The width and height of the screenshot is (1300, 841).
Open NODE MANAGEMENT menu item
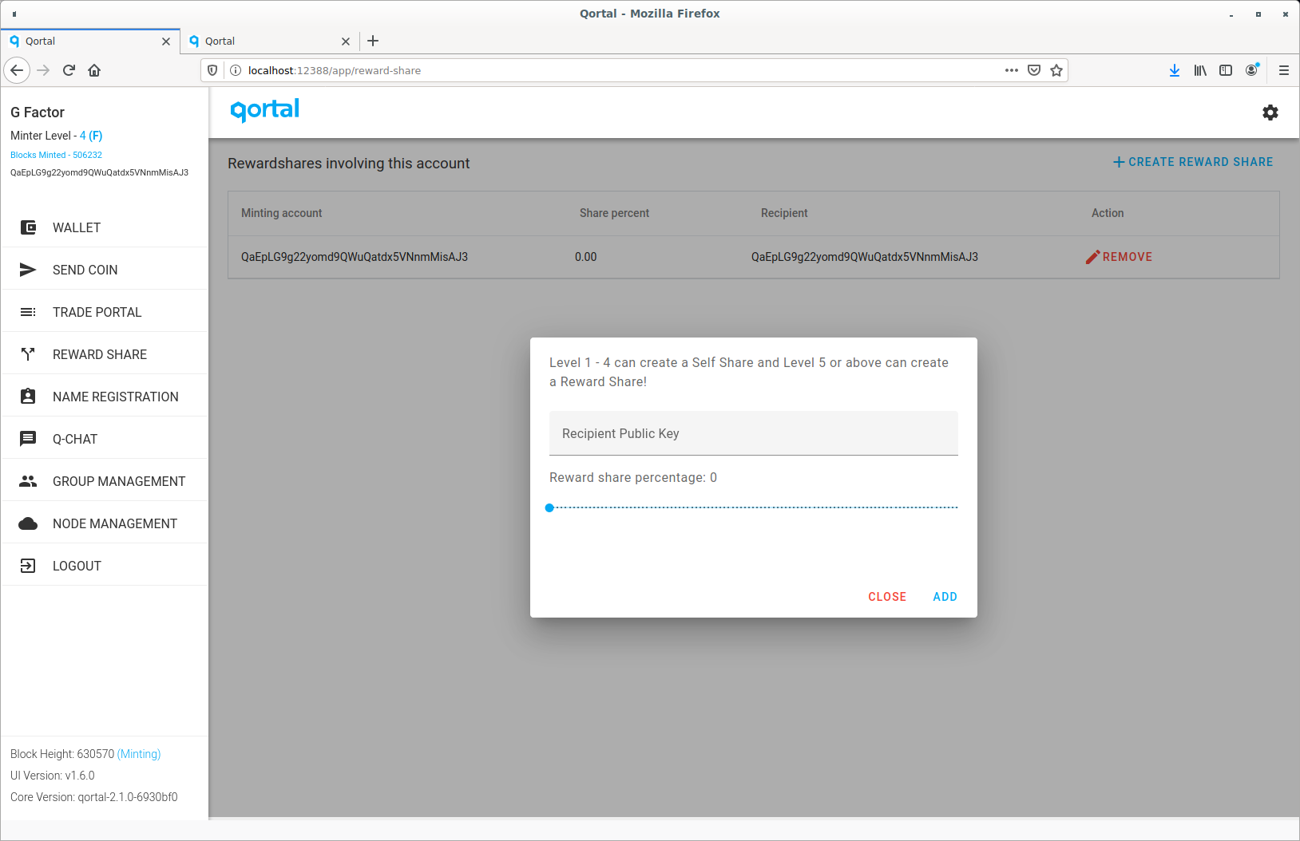tap(105, 523)
